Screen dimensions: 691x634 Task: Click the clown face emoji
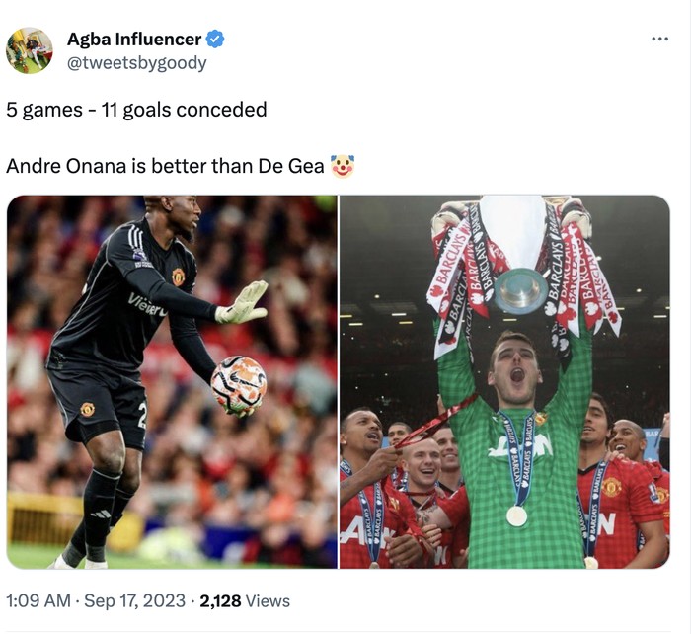[x=343, y=166]
